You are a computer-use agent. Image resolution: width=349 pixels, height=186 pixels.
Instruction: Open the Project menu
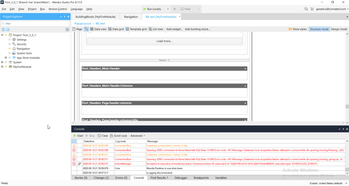(32, 9)
